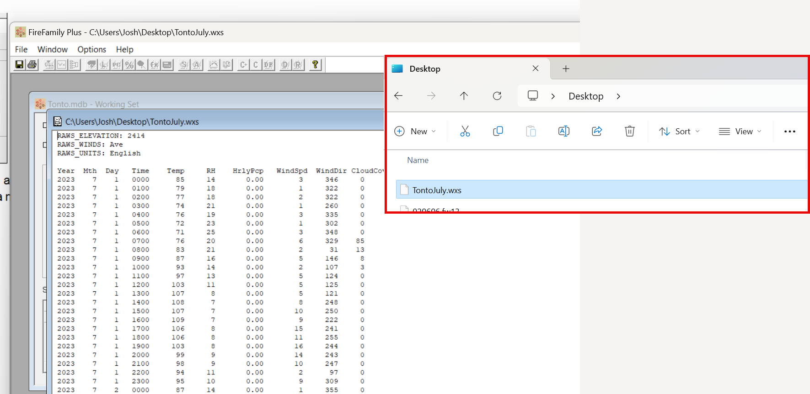The width and height of the screenshot is (810, 394).
Task: Select the TontoJuly.wxs file
Action: click(601, 190)
